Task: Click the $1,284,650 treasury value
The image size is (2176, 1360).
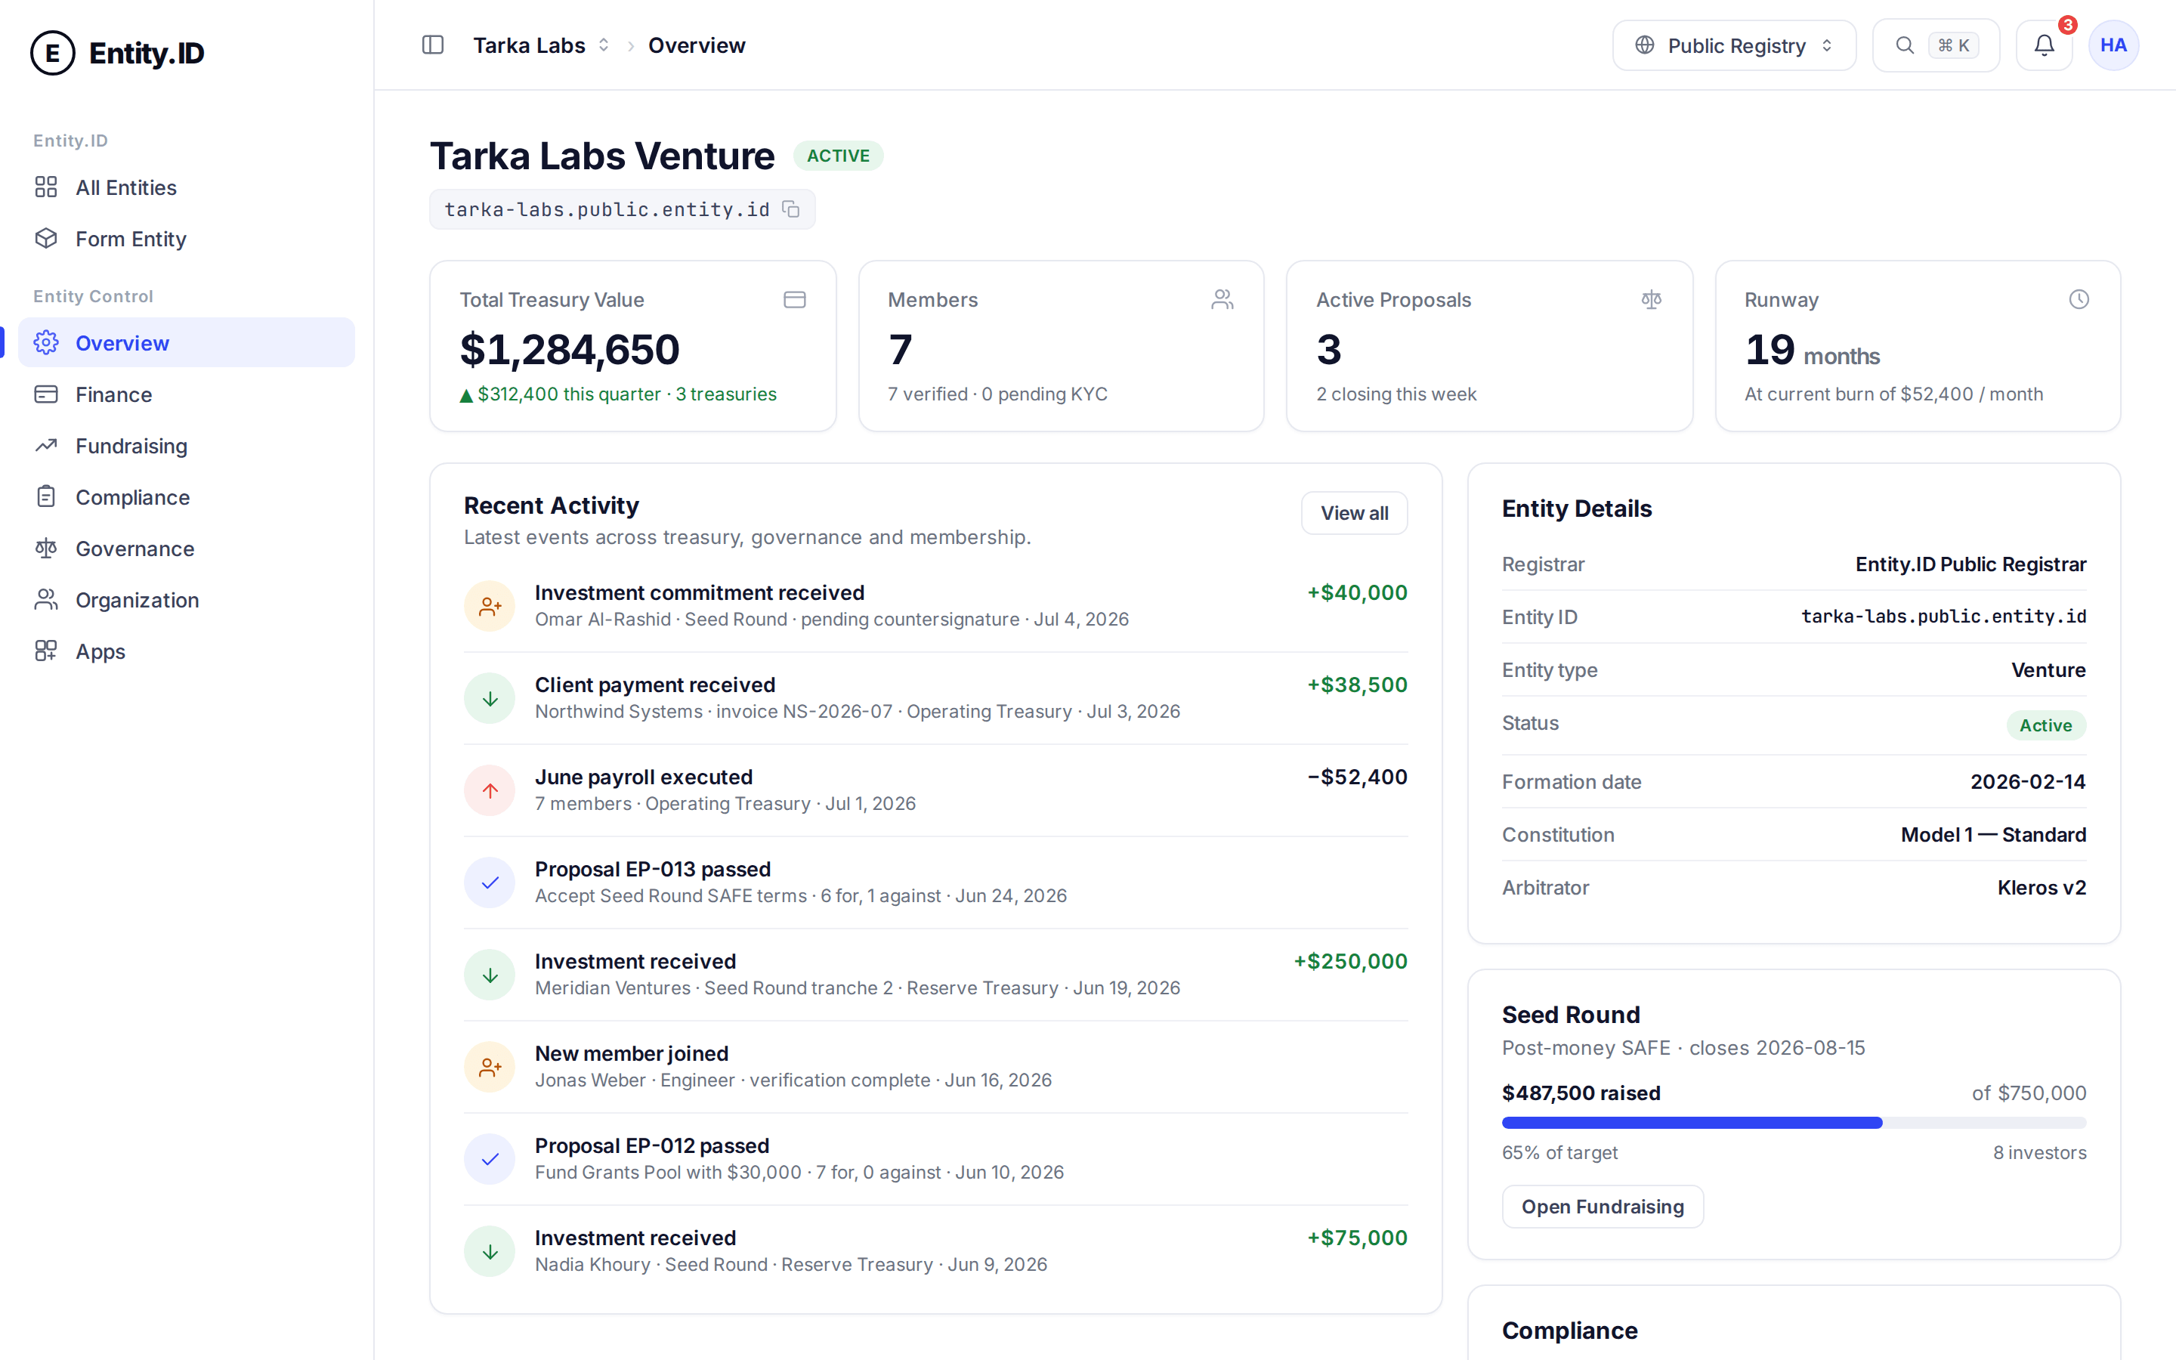Action: 569,349
